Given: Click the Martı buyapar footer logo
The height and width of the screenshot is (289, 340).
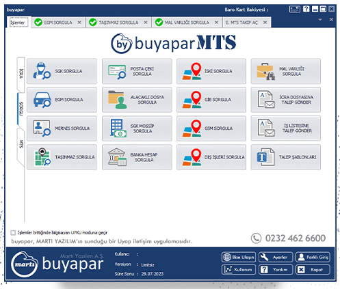Looking at the screenshot, I should coord(57,264).
